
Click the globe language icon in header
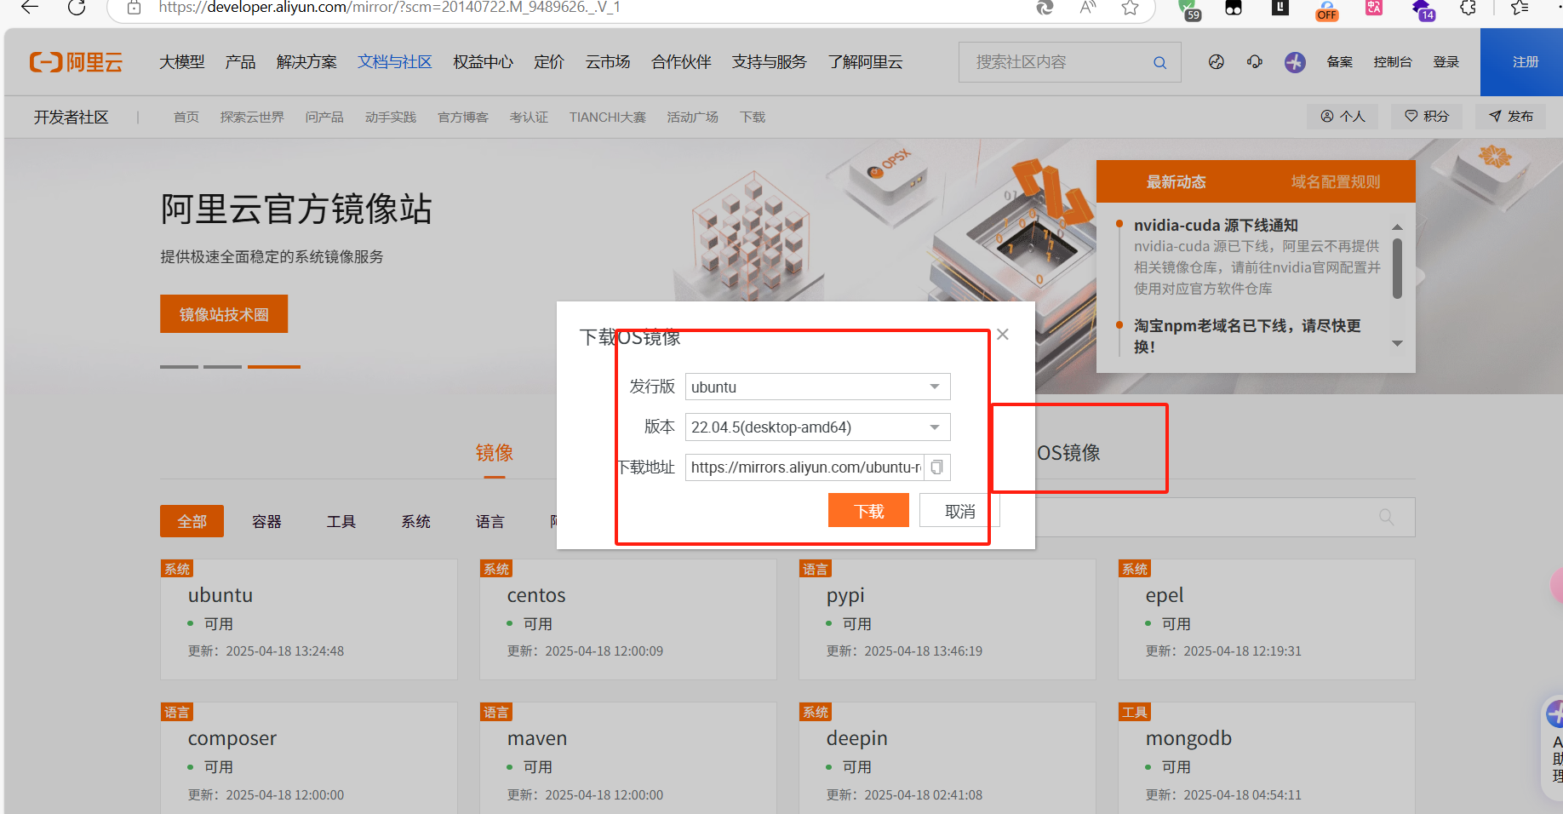point(1217,61)
